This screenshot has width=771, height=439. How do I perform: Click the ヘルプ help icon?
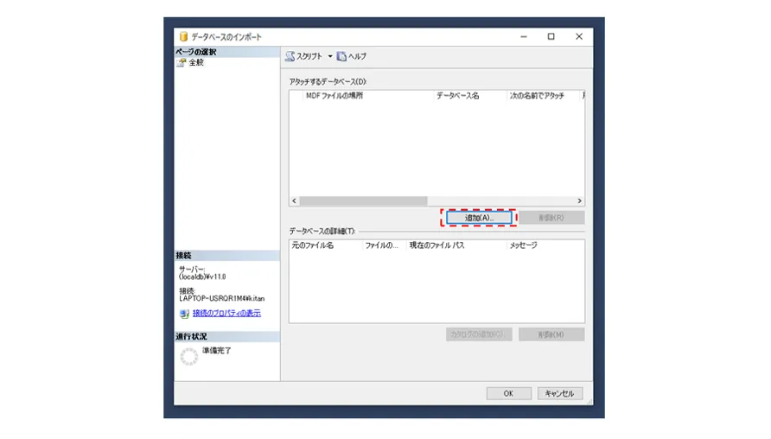pos(342,56)
